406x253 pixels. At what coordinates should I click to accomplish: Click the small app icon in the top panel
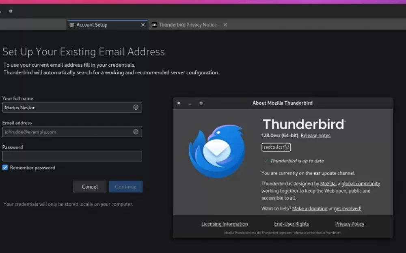[11, 11]
